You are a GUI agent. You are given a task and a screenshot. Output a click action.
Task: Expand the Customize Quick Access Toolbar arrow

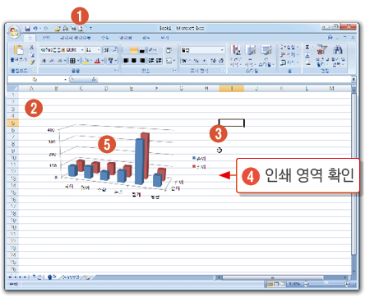(x=90, y=28)
